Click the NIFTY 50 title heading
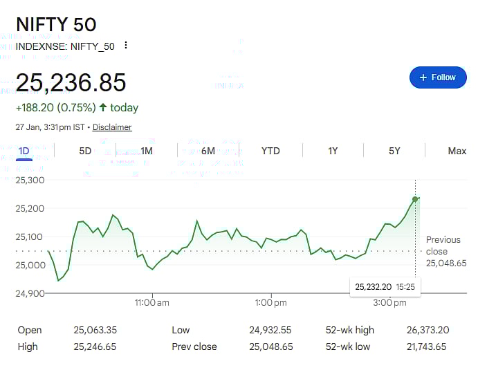This screenshot has height=370, width=478. coord(56,24)
